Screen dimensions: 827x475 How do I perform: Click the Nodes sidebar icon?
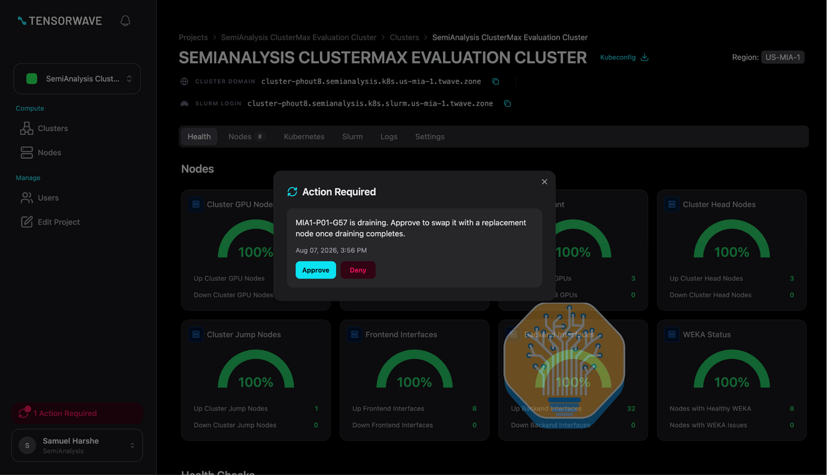27,153
